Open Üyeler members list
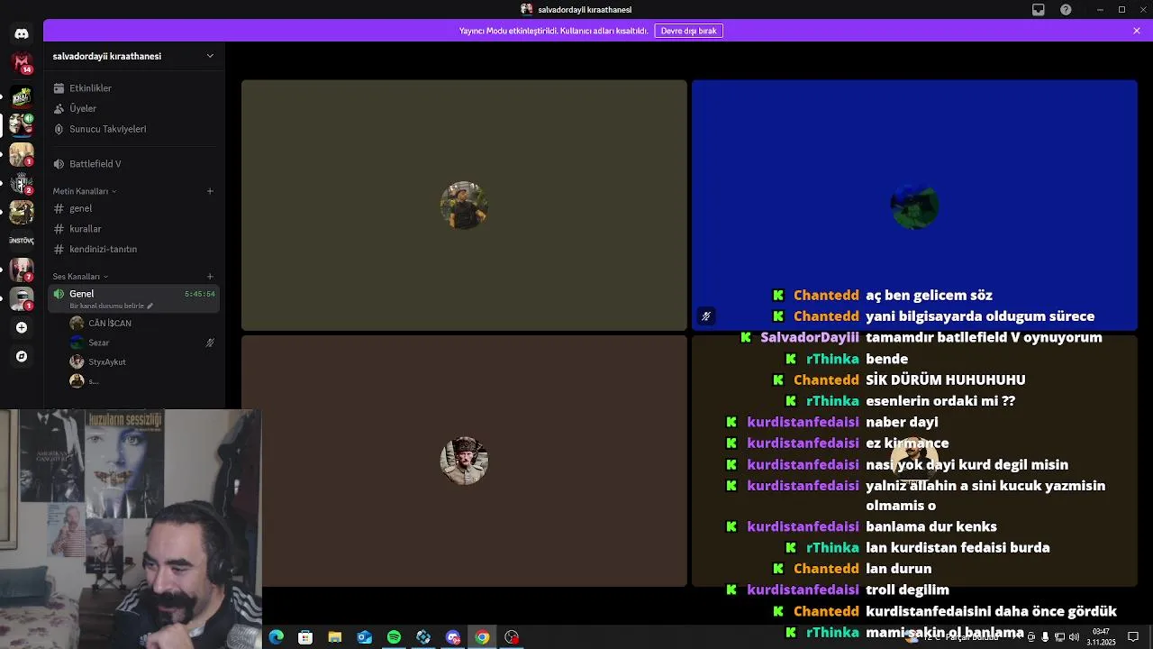The image size is (1153, 649). pos(132,108)
